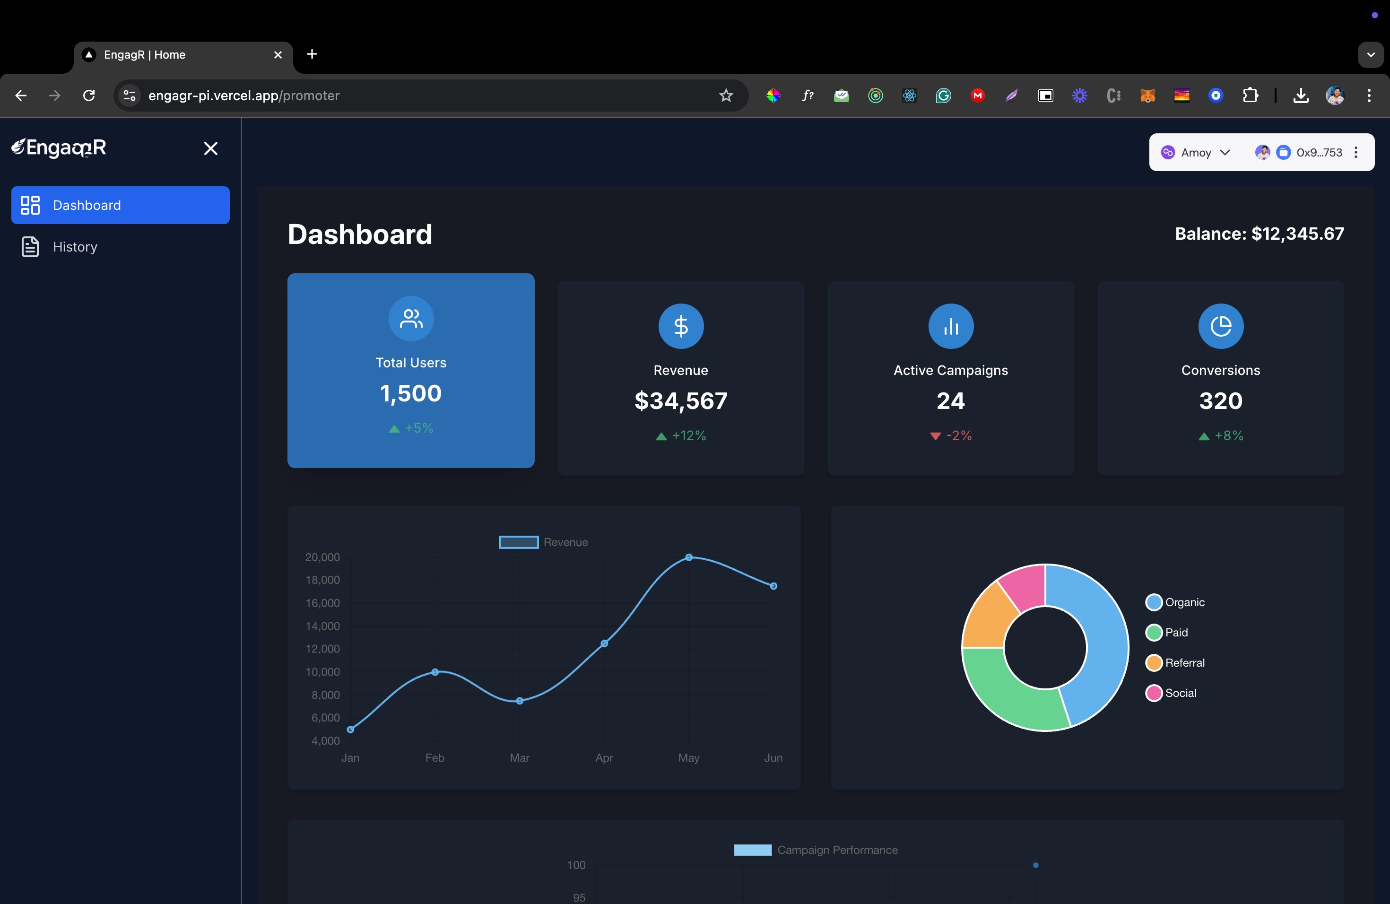The width and height of the screenshot is (1390, 904).
Task: Close the EngagR | Home tab
Action: (x=278, y=55)
